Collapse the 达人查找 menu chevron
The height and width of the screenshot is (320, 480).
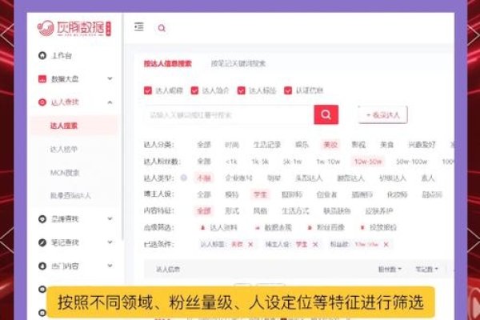pyautogui.click(x=110, y=102)
